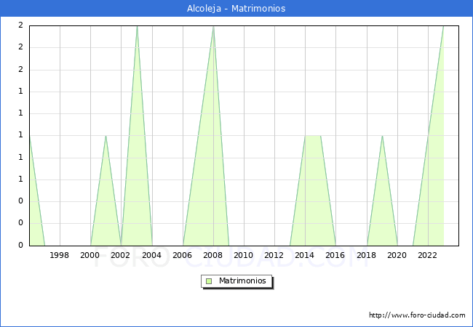473x327 pixels.
Task: Click the 2002 x-axis year label
Action: pyautogui.click(x=121, y=255)
